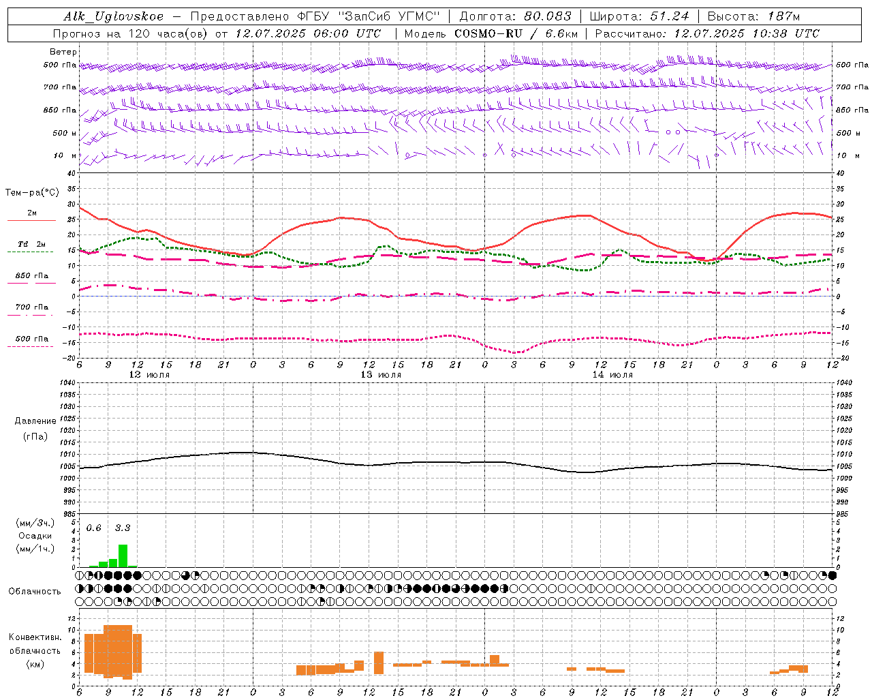This screenshot has height=698, width=872.
Task: Click the Тем-ра(°C) temperature panel label
Action: click(33, 193)
